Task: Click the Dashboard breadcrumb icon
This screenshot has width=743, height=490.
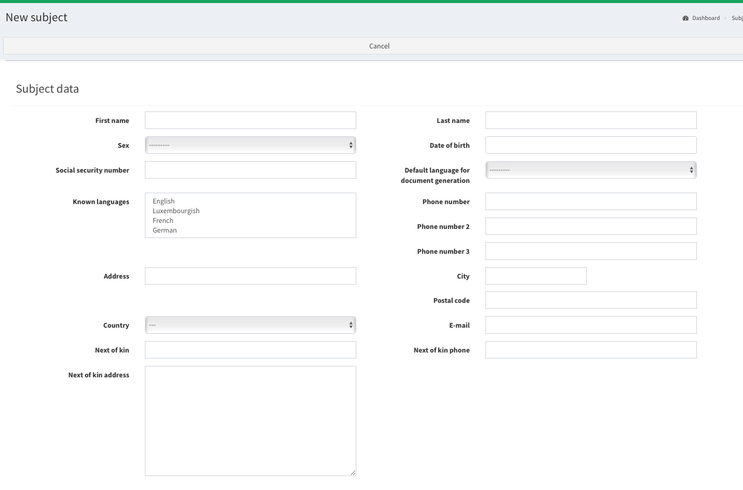Action: (685, 18)
